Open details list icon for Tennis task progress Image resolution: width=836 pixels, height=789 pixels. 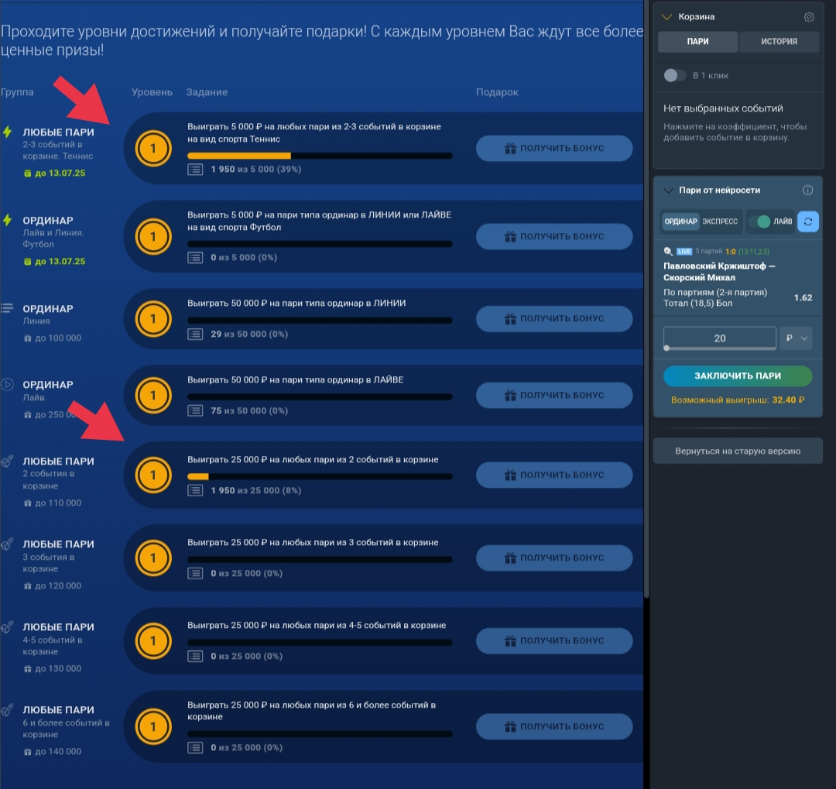click(x=196, y=169)
